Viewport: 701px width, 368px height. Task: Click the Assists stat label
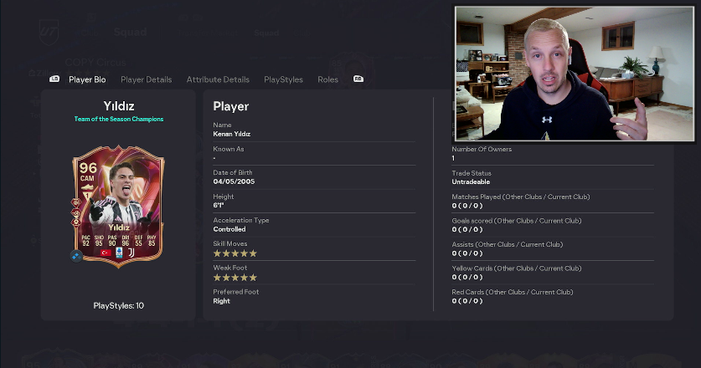pos(507,244)
